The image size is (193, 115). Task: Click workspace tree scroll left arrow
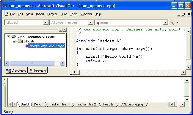pos(7,63)
